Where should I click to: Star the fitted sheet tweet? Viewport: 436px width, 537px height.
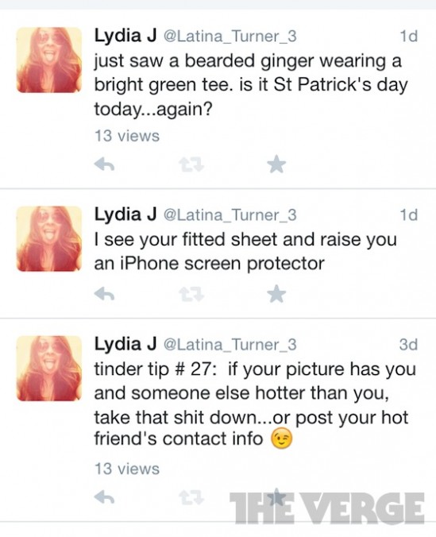coord(276,294)
